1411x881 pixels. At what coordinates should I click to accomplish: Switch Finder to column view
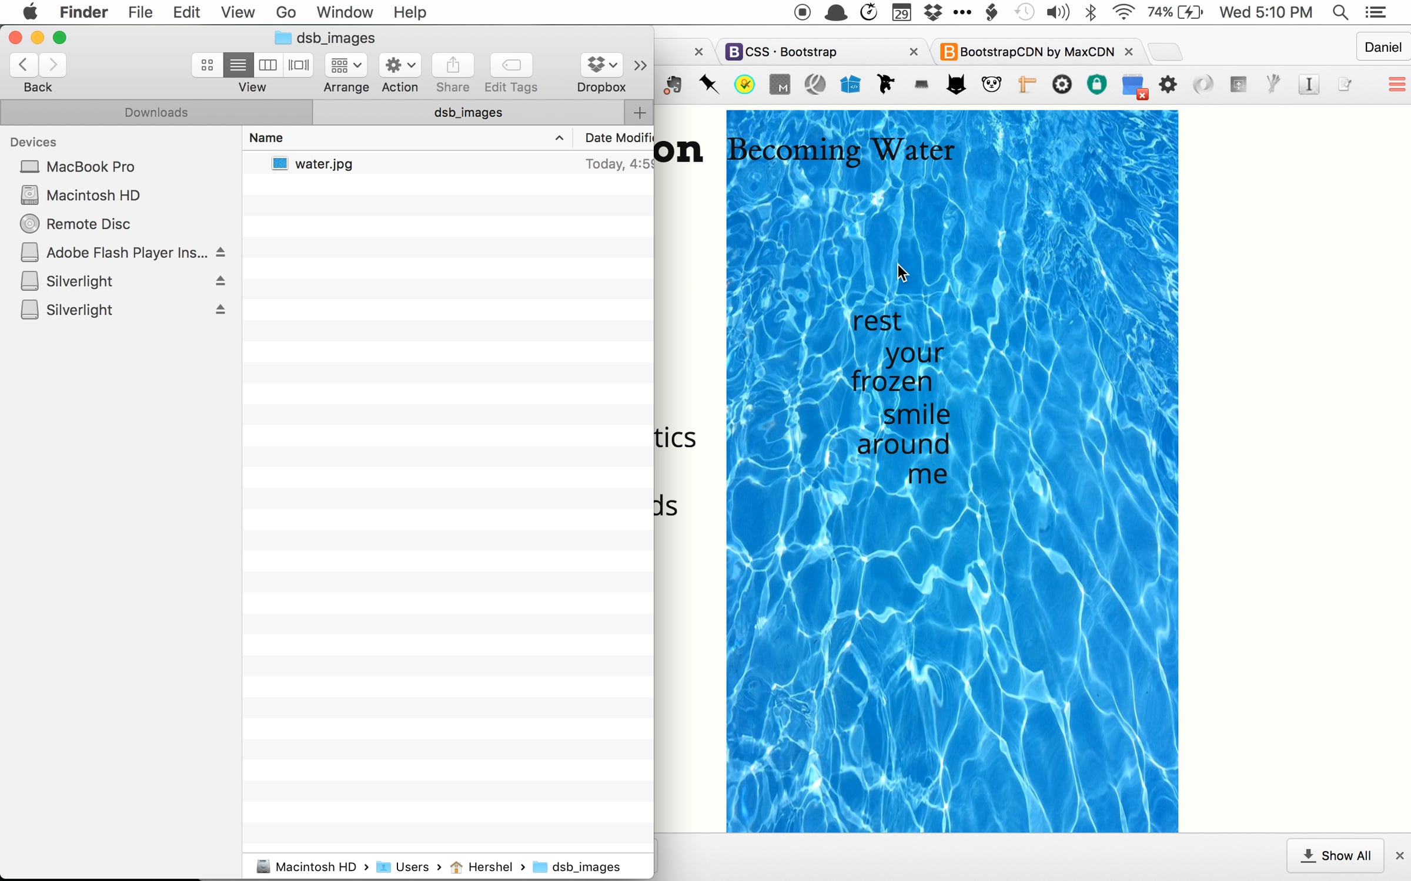[268, 65]
